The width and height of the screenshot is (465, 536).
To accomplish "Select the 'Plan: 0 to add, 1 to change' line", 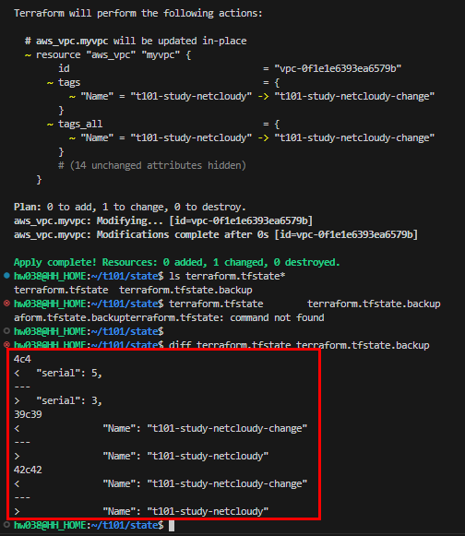I will tap(130, 208).
